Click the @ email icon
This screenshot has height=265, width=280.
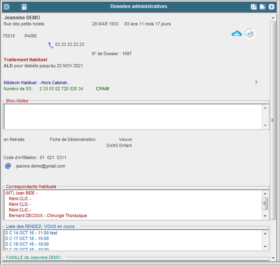pos(8,166)
